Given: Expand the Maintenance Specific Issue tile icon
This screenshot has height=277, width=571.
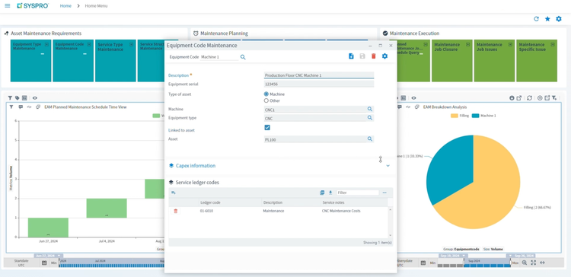Looking at the screenshot, I should point(553,44).
